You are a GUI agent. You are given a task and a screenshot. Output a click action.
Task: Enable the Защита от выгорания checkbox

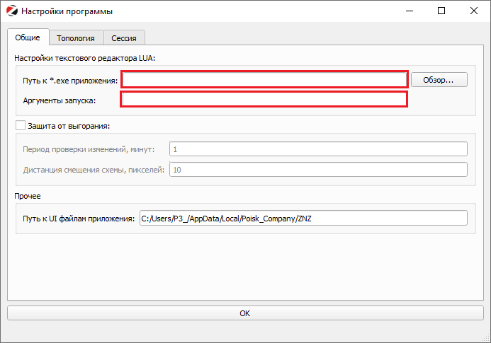click(x=20, y=126)
